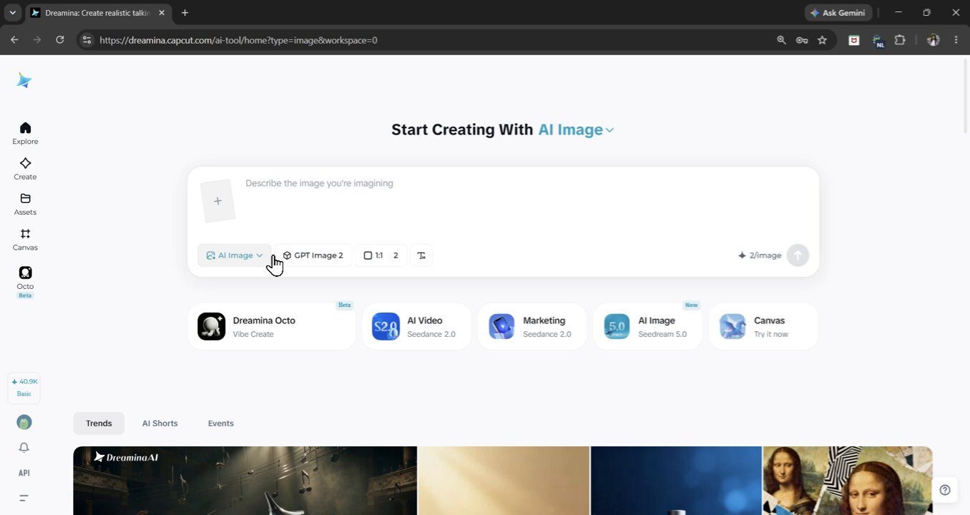
Task: Open the Mona Lisa collage thumbnail
Action: [x=848, y=481]
